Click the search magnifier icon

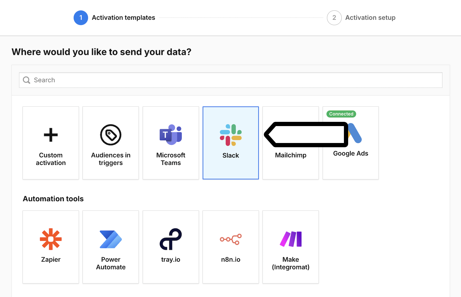point(27,80)
